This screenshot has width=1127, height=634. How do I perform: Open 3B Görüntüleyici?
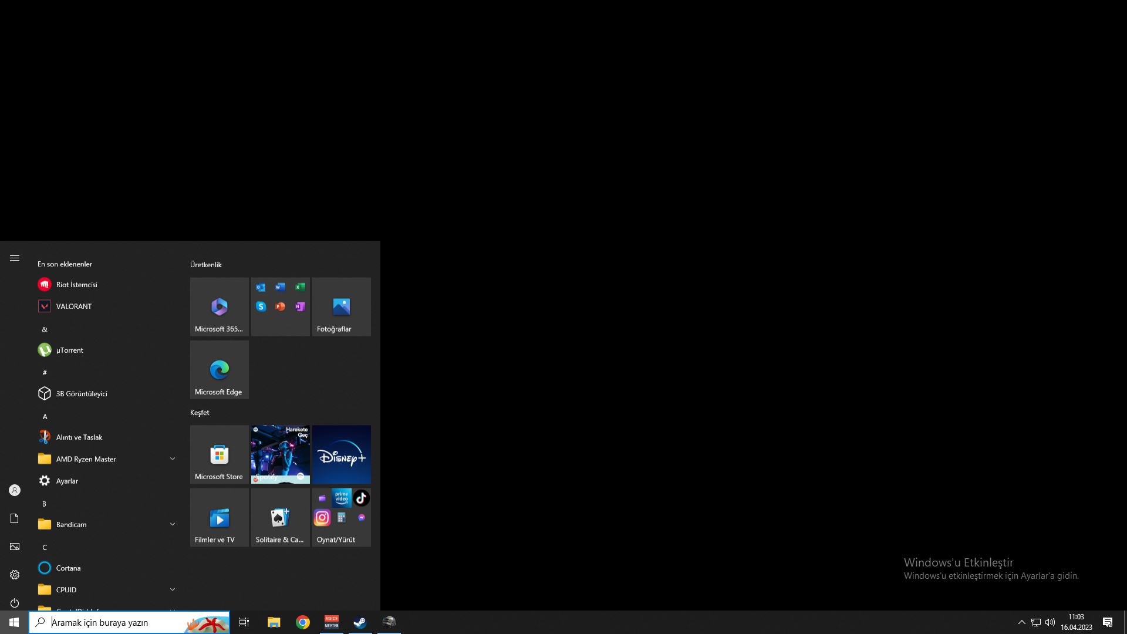pyautogui.click(x=106, y=394)
